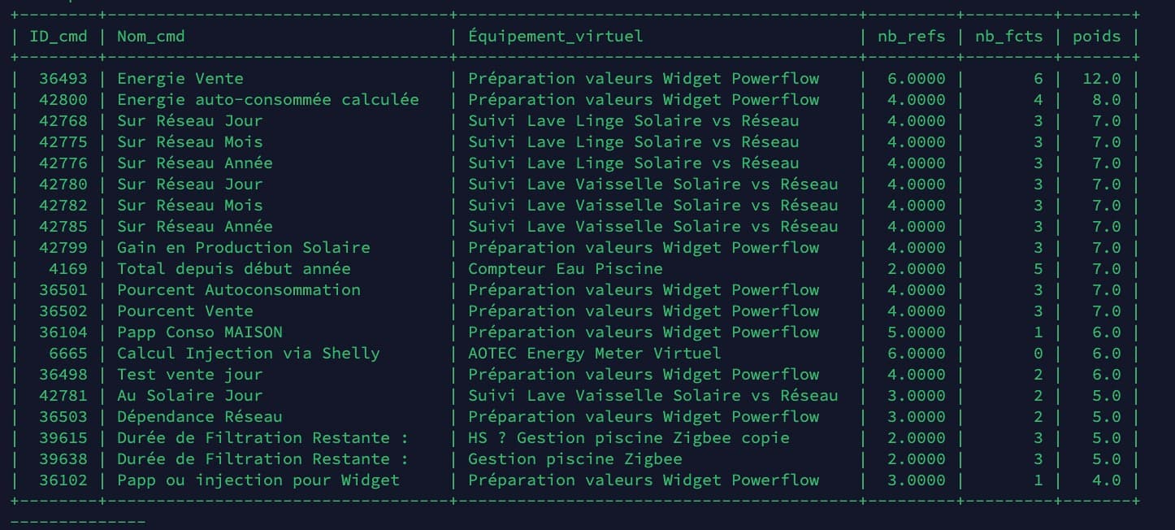Select the 'Test vente jour' command
The image size is (1175, 530).
tap(189, 375)
